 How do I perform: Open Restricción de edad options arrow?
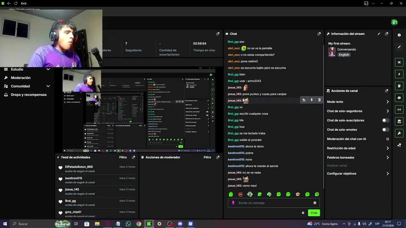[x=388, y=148]
